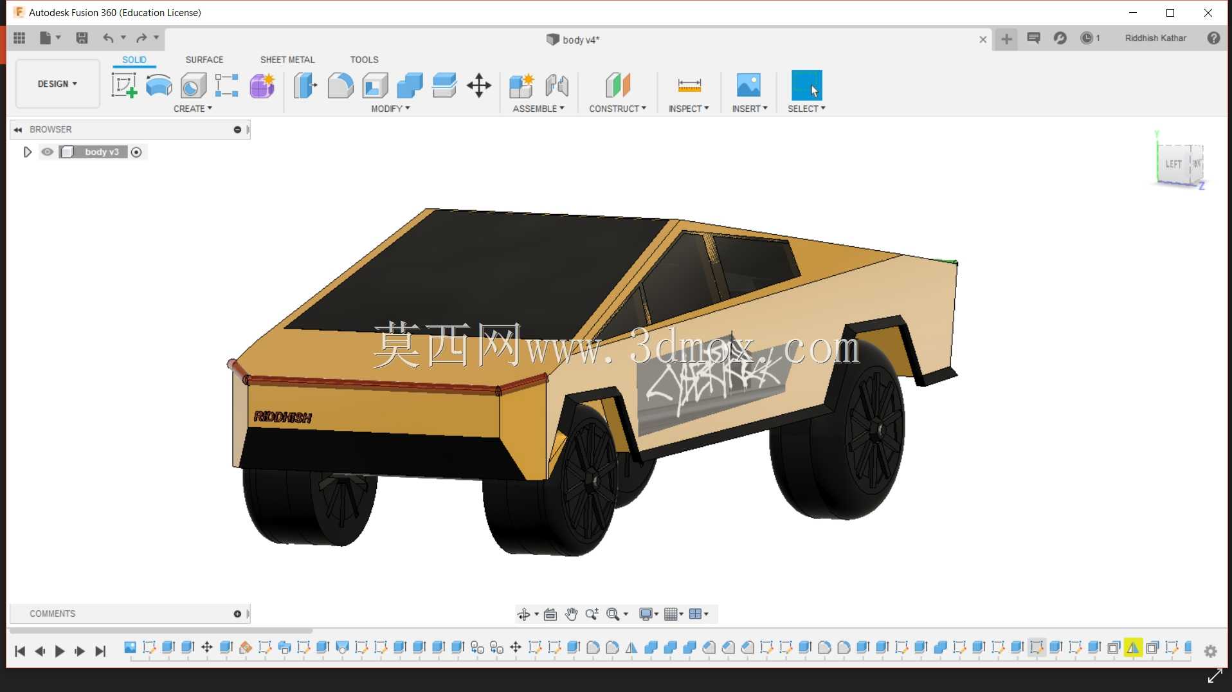
Task: Switch to the SURFACE tab
Action: coord(204,59)
